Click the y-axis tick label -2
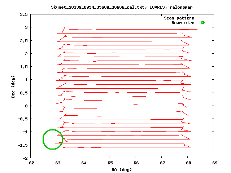Screen dimensions: 231x173 [x=25, y=158]
